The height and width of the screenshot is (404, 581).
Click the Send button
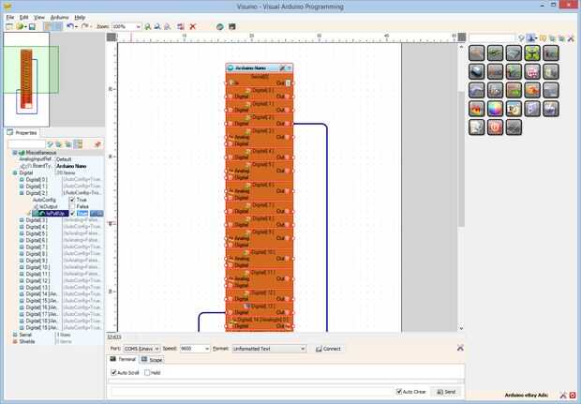(446, 392)
